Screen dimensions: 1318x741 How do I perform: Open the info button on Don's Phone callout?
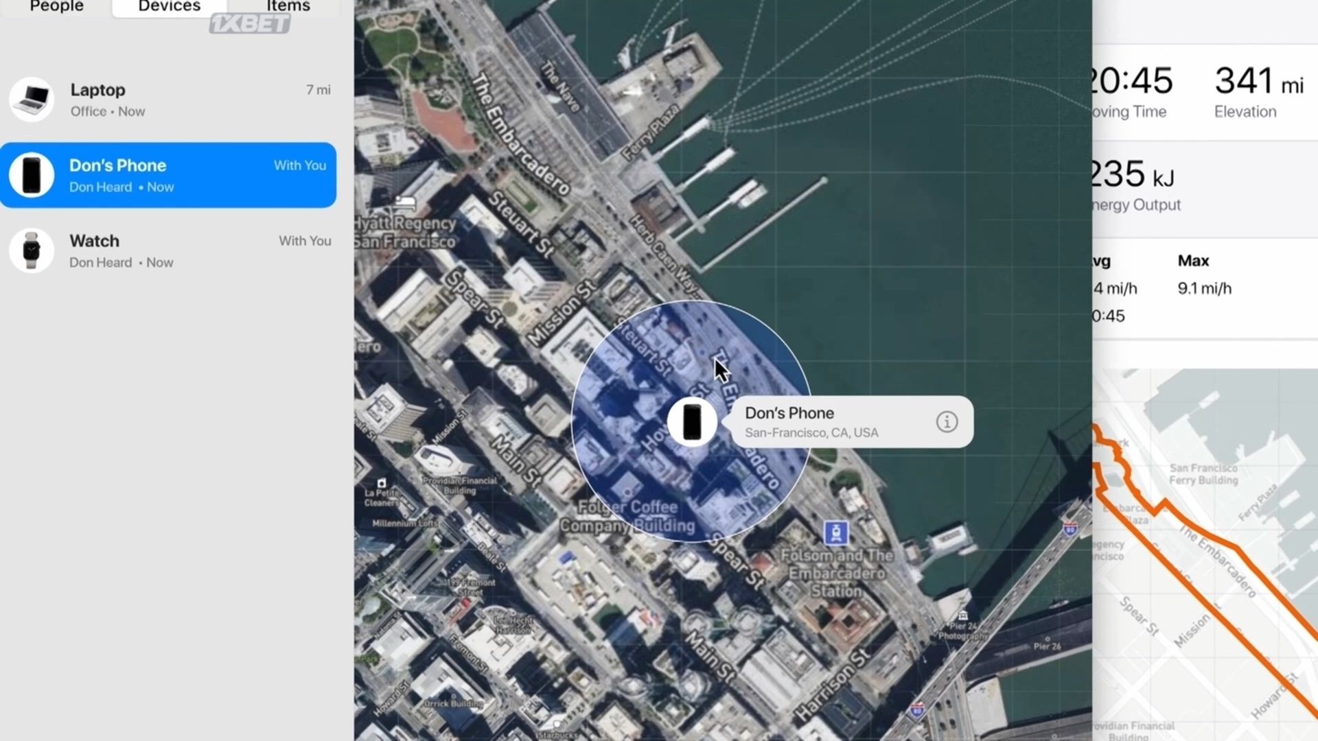[x=947, y=422]
